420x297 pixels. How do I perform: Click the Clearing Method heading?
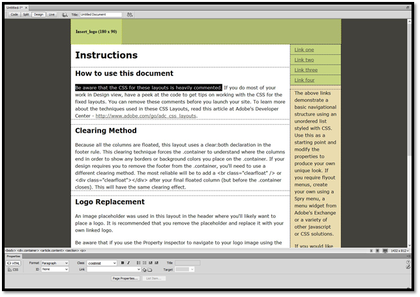click(106, 131)
